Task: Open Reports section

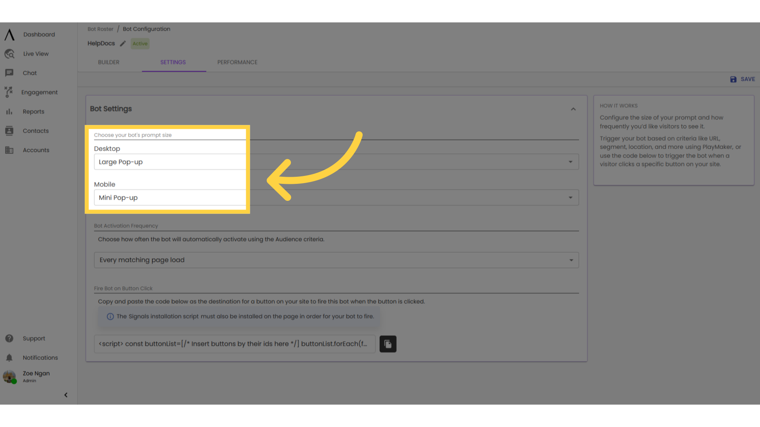Action: pyautogui.click(x=32, y=111)
